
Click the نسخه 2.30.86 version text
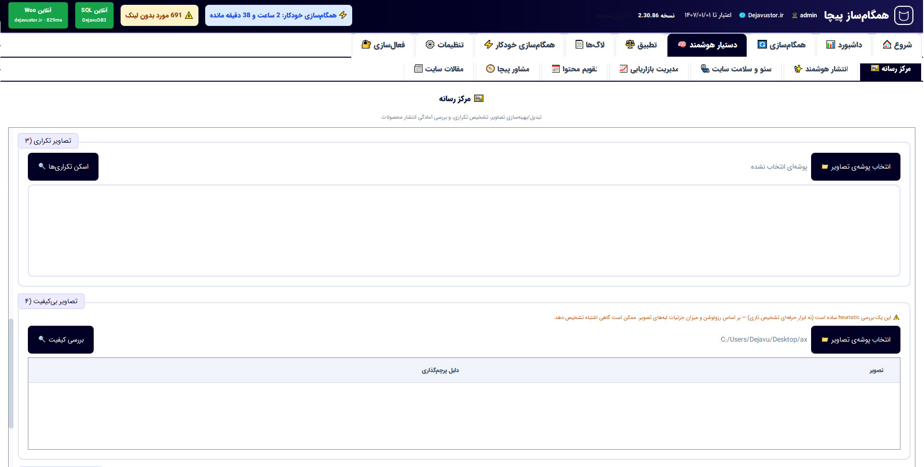pos(656,15)
